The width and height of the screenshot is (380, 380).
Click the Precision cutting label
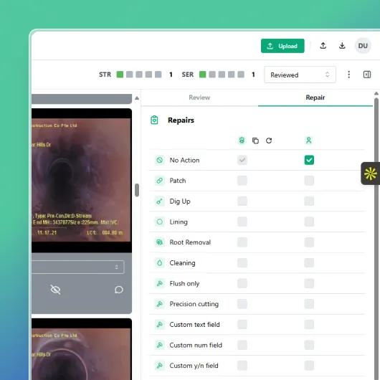click(194, 304)
